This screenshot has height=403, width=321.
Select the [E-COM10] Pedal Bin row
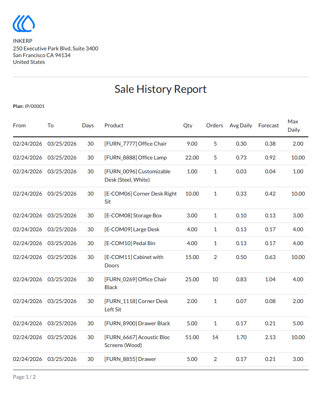(x=161, y=244)
